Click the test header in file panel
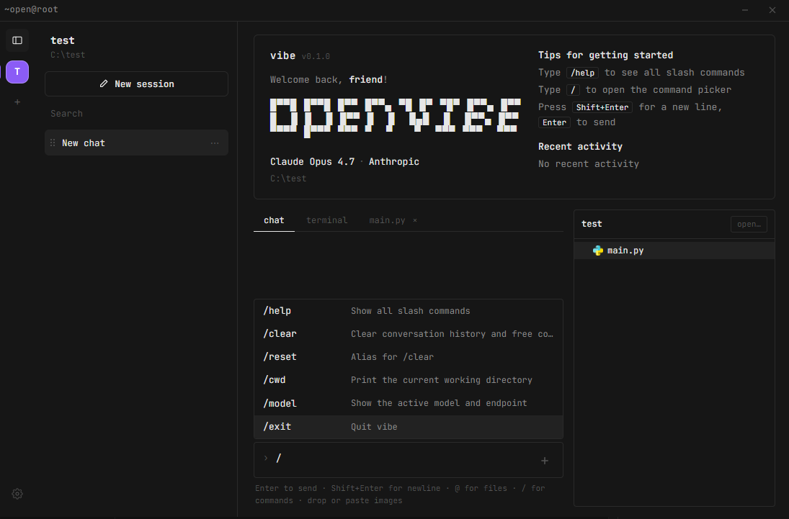The height and width of the screenshot is (519, 789). coord(592,224)
